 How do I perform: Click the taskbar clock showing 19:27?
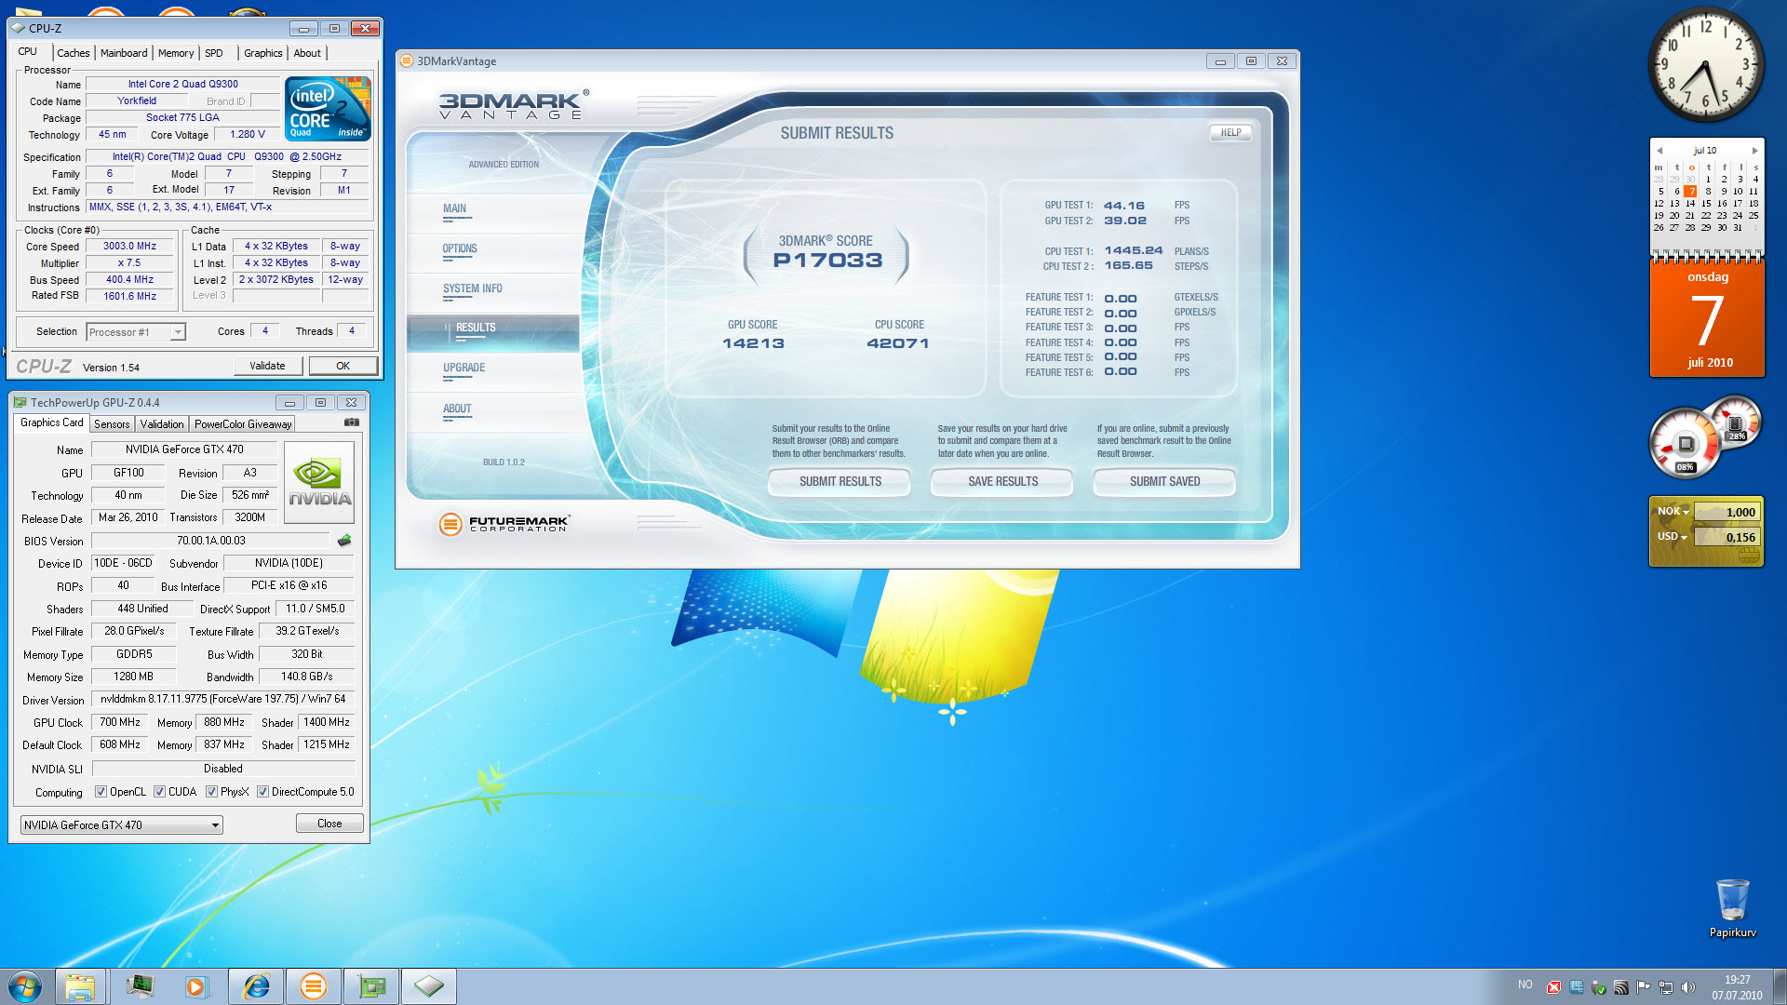coord(1737,987)
